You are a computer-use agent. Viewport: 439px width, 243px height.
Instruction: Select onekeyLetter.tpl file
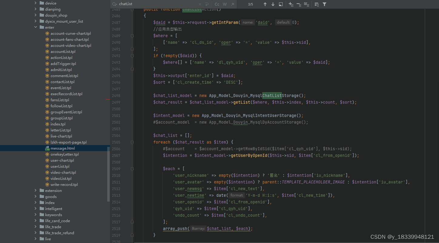(x=65, y=154)
